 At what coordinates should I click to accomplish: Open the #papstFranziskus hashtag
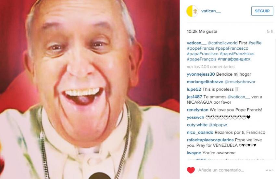pyautogui.click(x=237, y=54)
